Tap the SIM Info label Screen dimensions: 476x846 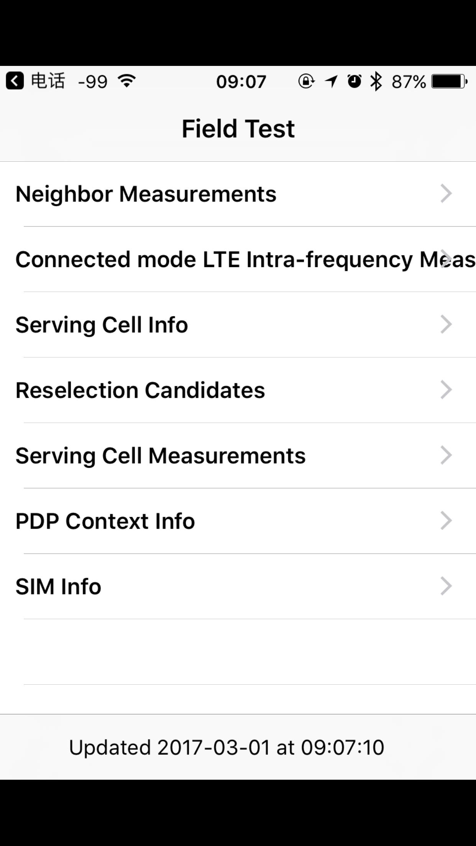pyautogui.click(x=58, y=587)
